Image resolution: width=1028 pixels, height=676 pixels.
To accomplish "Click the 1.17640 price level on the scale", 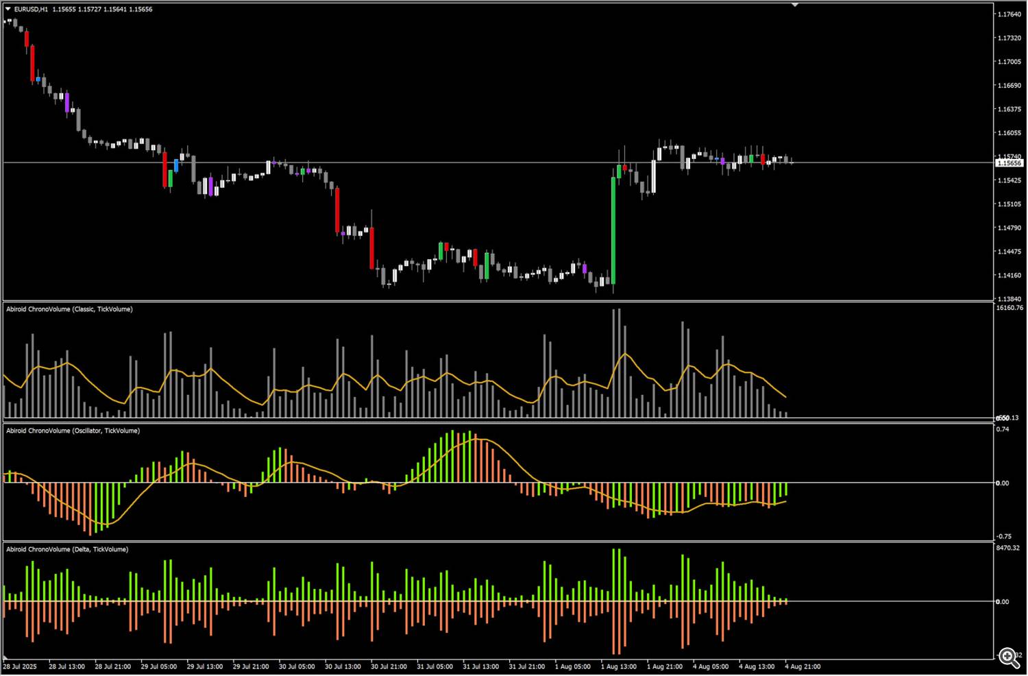I will [1009, 14].
